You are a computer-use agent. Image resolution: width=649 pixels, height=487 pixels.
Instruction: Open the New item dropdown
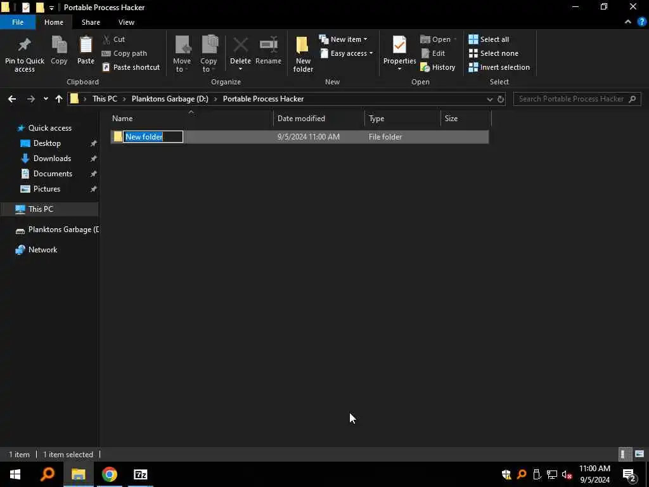pyautogui.click(x=343, y=39)
